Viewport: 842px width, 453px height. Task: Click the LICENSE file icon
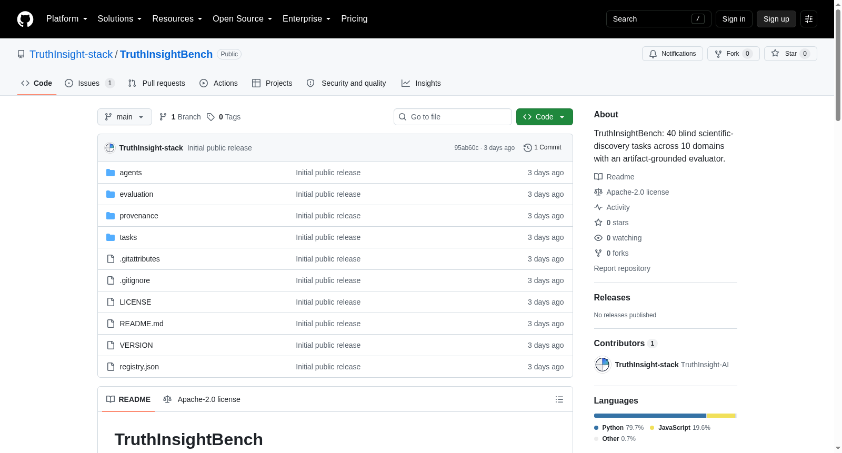(111, 302)
